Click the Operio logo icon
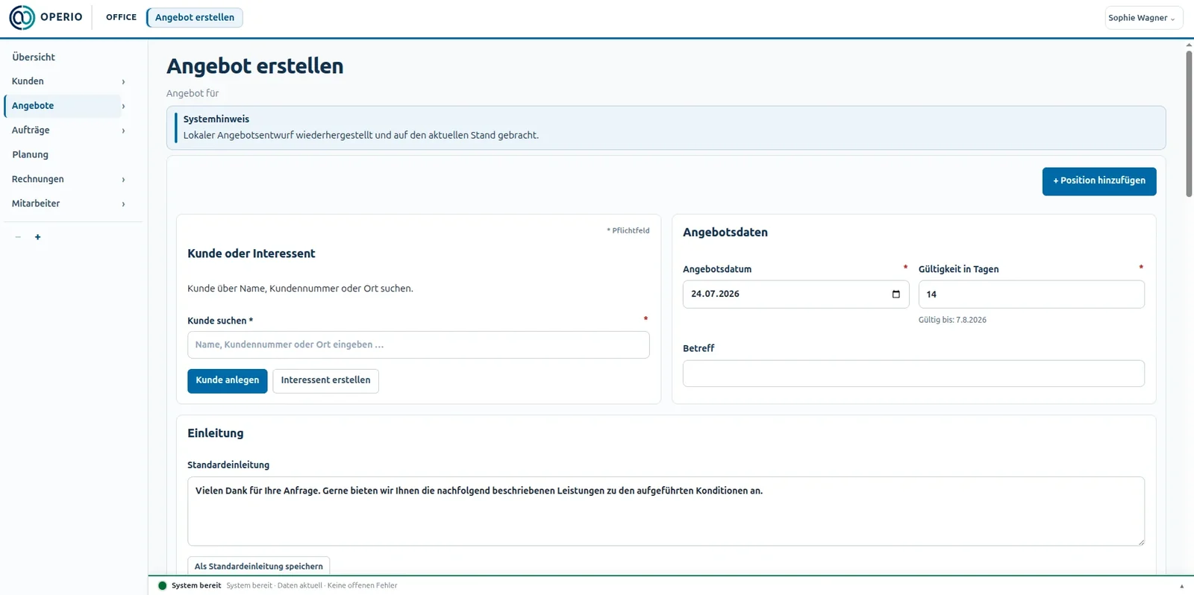Screen dimensions: 1194x595 [22, 17]
